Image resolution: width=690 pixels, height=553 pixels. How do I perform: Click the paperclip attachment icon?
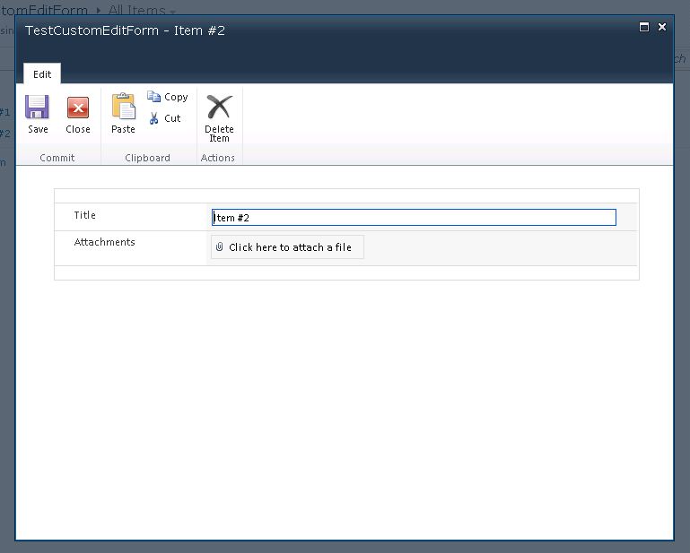[220, 247]
